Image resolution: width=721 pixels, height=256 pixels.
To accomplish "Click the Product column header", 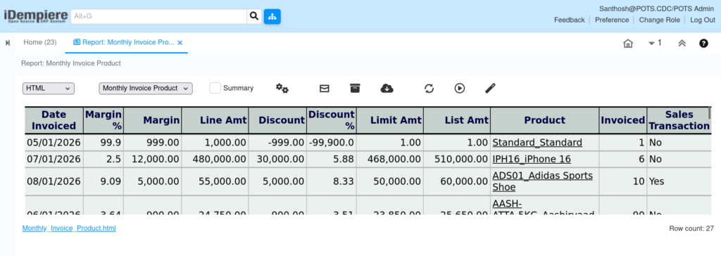I will pos(544,120).
